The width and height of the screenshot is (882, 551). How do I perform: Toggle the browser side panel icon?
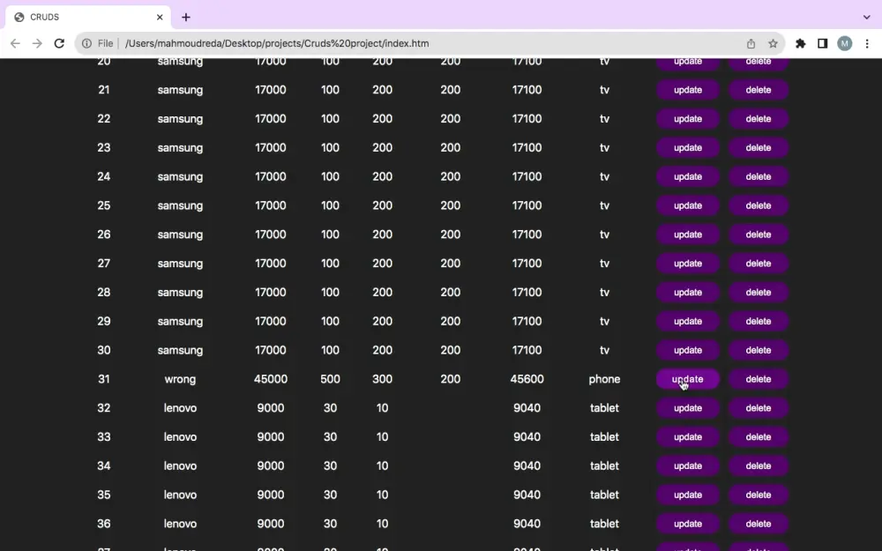822,43
